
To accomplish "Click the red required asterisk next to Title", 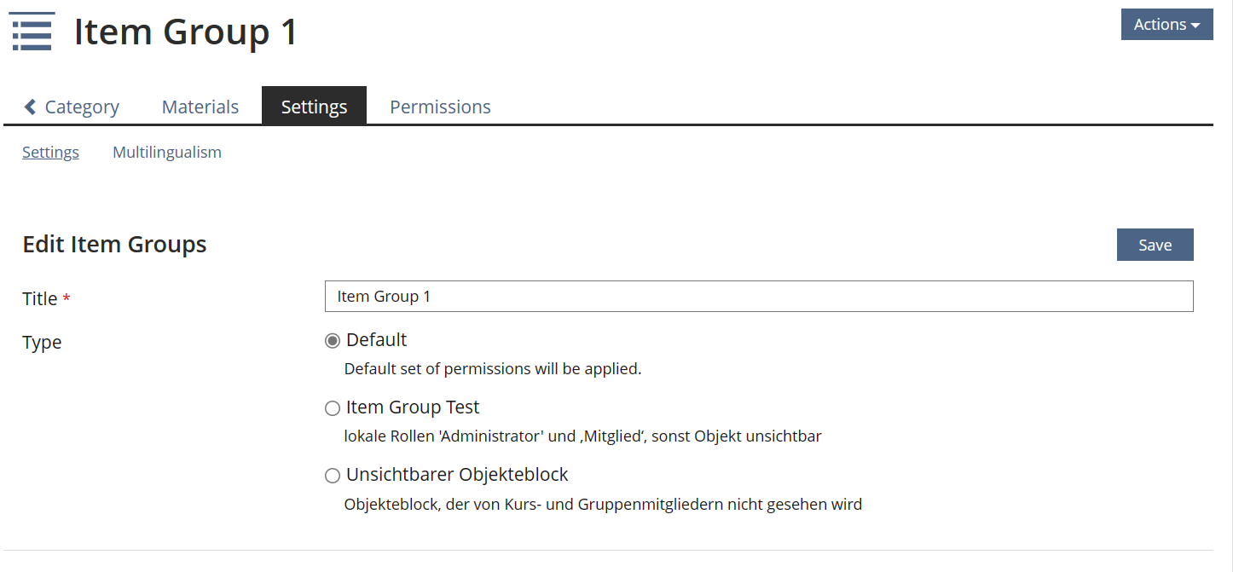I will (67, 299).
